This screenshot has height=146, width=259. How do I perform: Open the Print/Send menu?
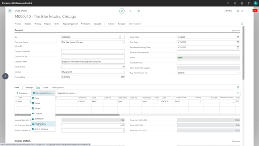[x=85, y=24]
